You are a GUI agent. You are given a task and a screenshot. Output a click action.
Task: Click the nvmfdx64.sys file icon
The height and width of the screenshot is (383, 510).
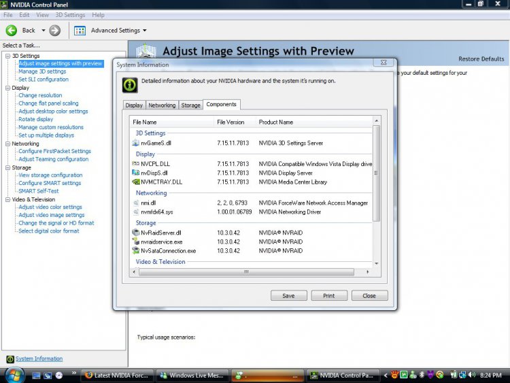click(x=136, y=212)
